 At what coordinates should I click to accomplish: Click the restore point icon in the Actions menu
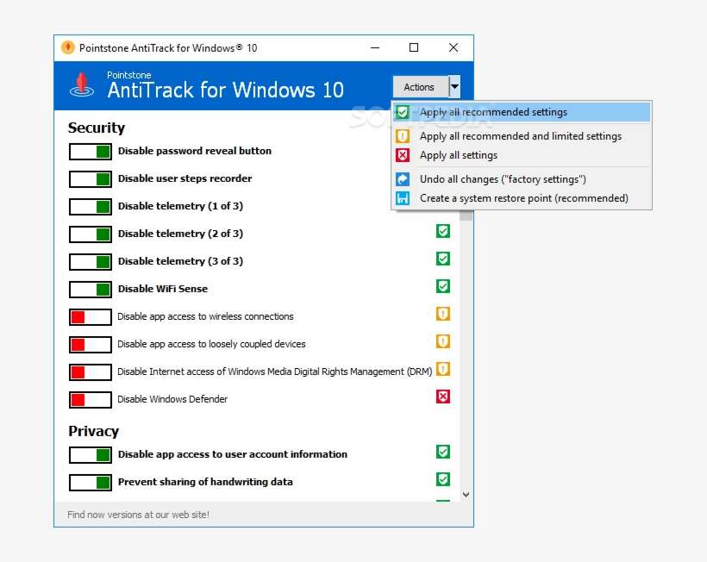click(x=403, y=198)
